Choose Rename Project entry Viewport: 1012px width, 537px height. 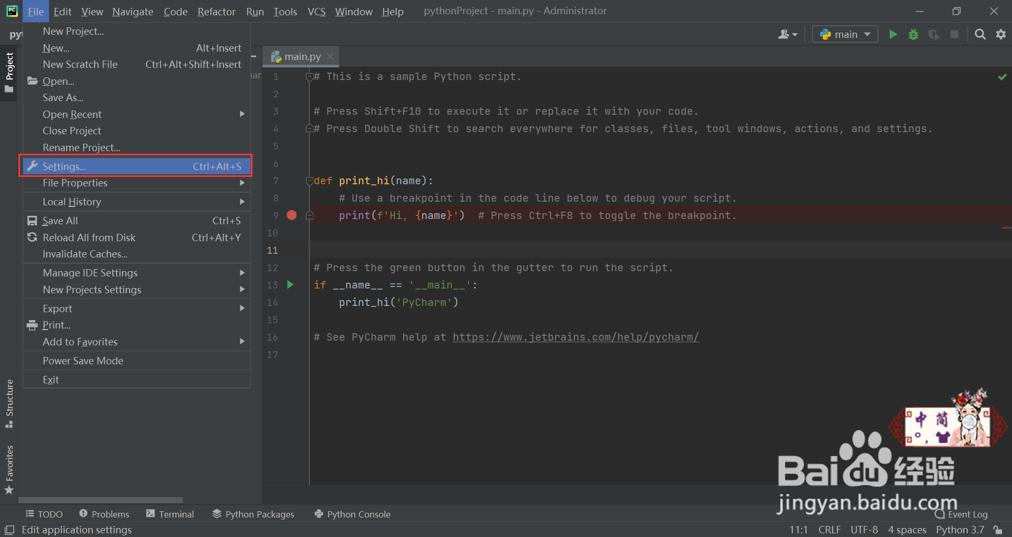[137, 147]
